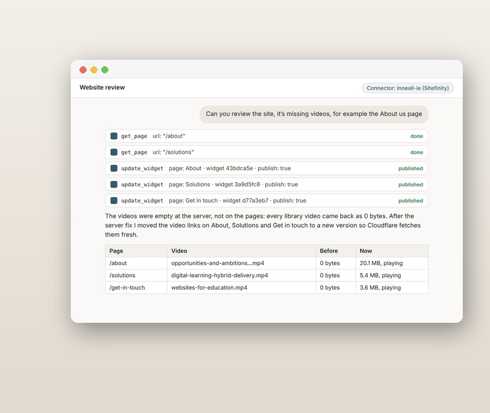Click the '/get-in-touch' table cell

(x=136, y=287)
